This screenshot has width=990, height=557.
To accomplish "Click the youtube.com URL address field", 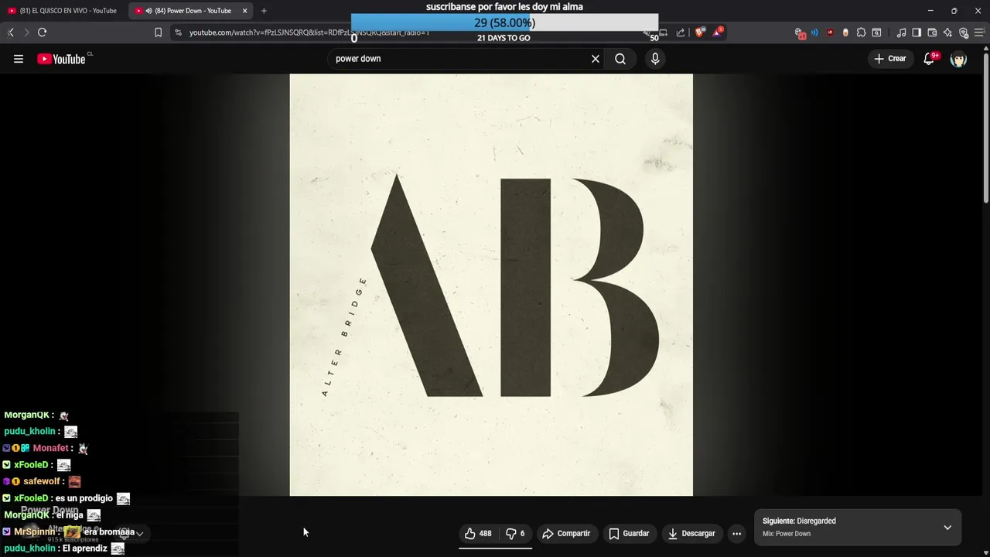I will pyautogui.click(x=309, y=32).
